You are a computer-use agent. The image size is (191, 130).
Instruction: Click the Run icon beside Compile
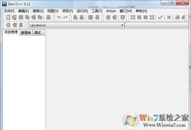click(x=139, y=17)
